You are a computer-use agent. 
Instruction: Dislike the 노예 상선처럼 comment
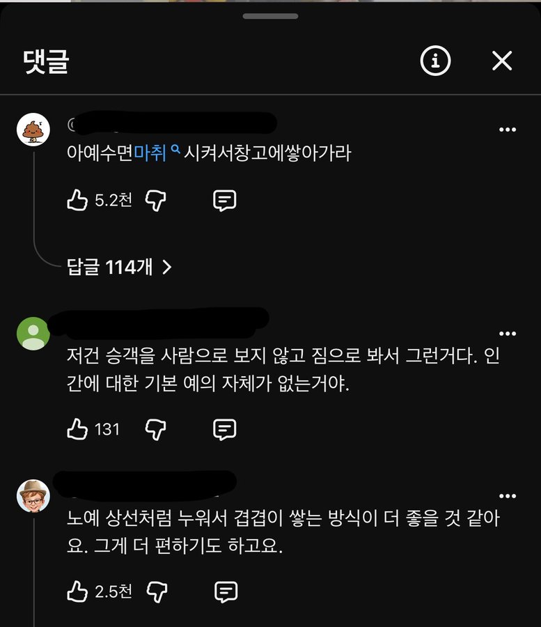[x=157, y=591]
